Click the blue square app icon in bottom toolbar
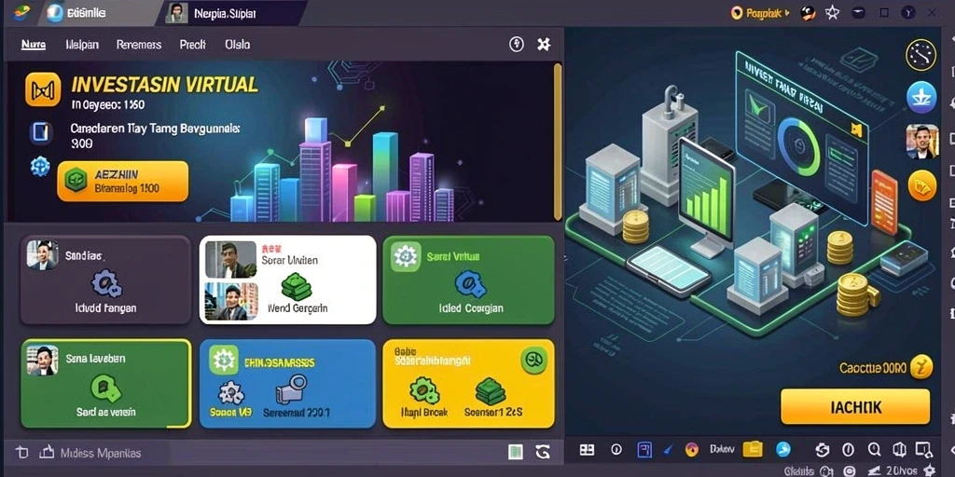 [644, 450]
